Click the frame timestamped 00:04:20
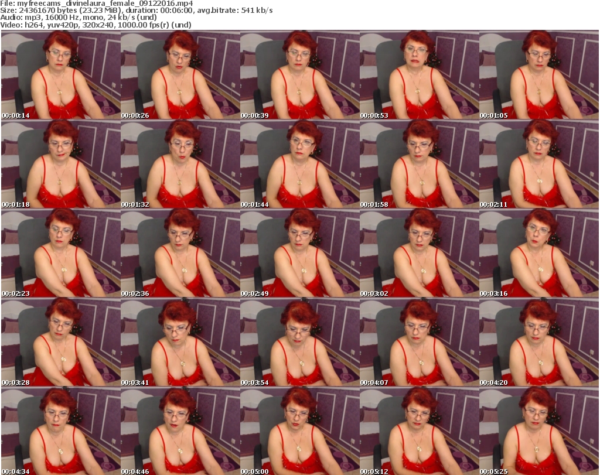600x475 pixels. tap(539, 342)
